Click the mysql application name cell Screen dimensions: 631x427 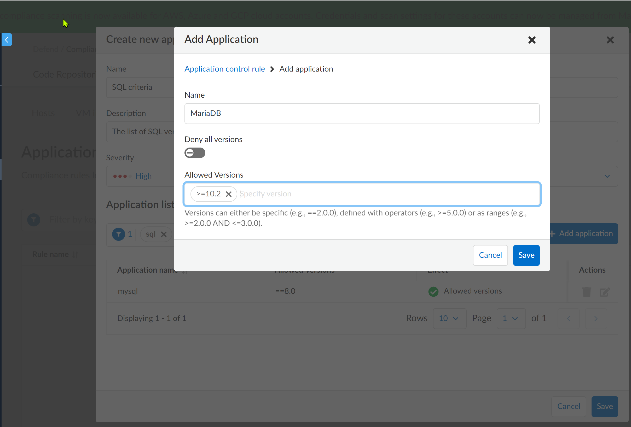click(128, 291)
